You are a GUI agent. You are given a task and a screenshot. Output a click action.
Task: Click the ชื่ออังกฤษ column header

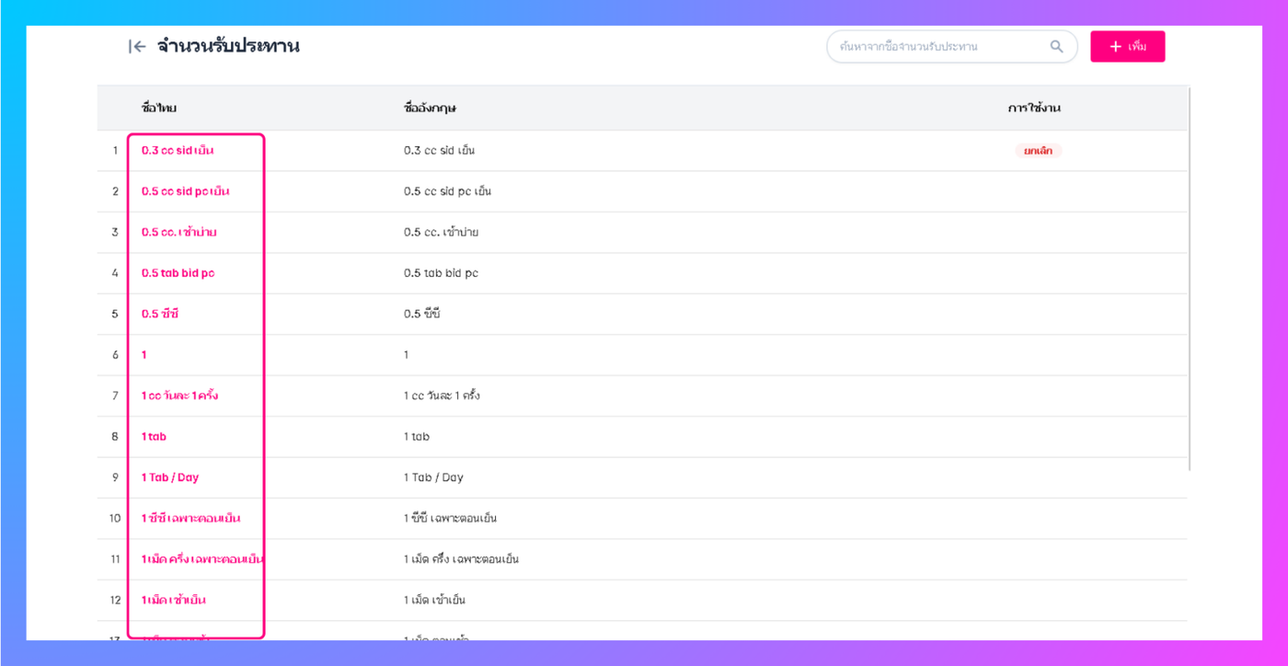[x=431, y=109]
